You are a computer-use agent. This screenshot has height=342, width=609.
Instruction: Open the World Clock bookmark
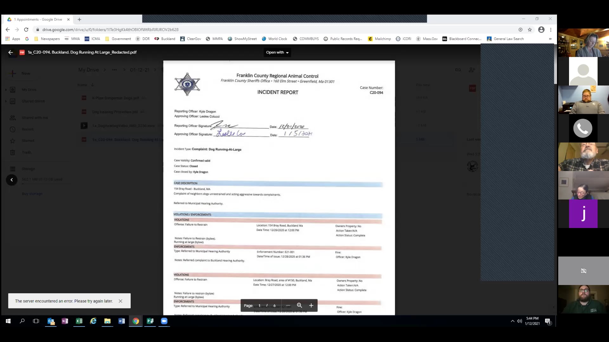pos(274,39)
